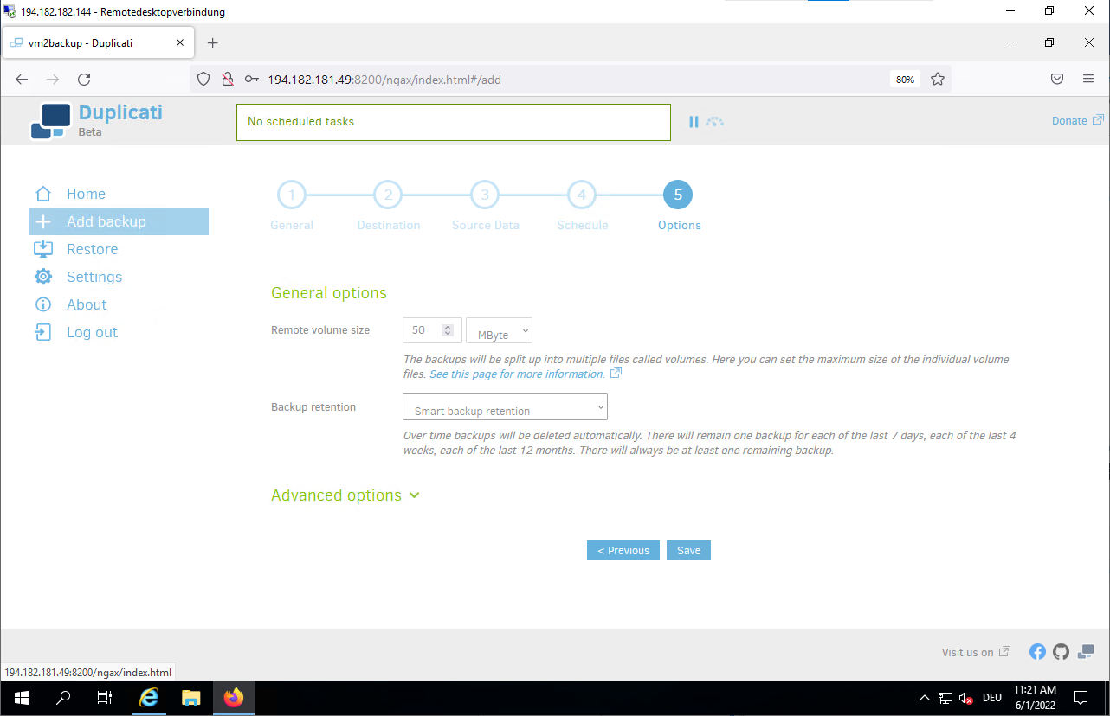Show hidden system tray icons
Viewport: 1110px width, 716px height.
point(924,698)
